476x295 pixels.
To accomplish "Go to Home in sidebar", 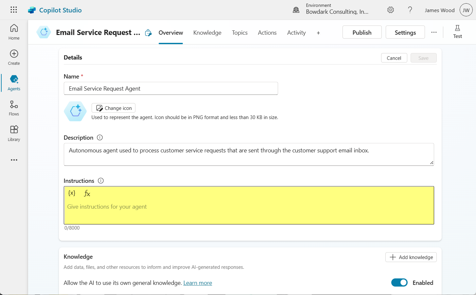I will (x=14, y=32).
